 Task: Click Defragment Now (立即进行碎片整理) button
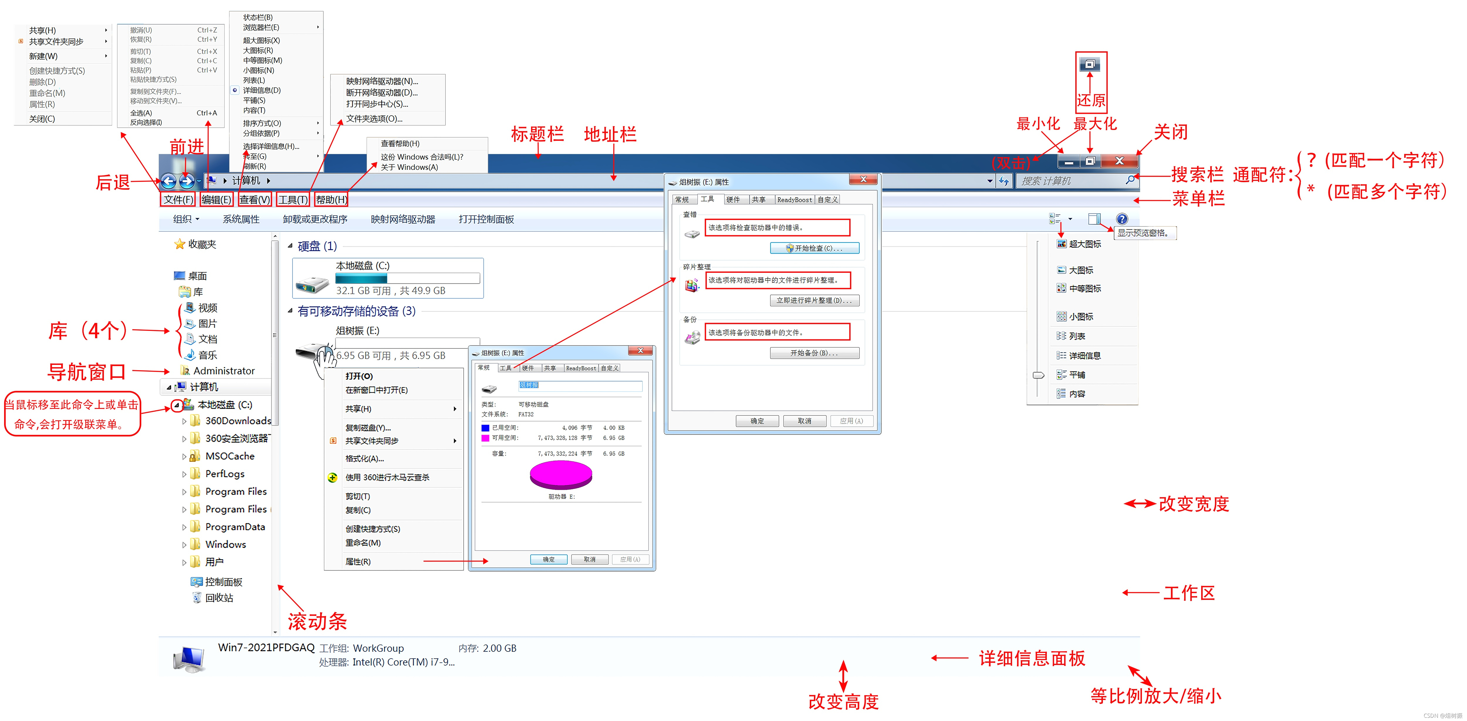tap(814, 301)
